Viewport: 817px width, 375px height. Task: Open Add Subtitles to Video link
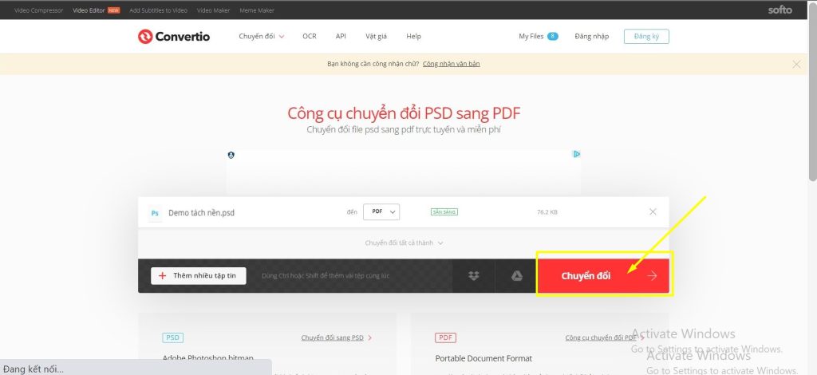159,10
